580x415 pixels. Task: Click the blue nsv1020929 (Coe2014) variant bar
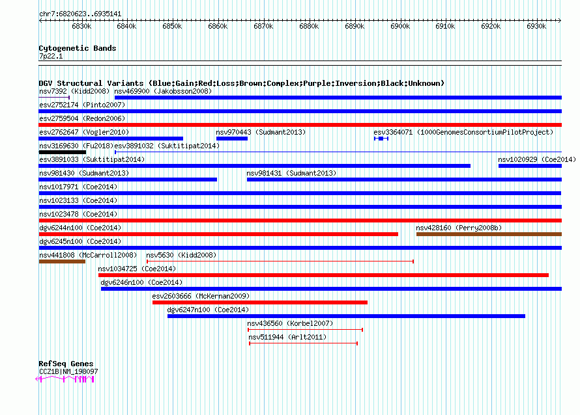pyautogui.click(x=529, y=166)
